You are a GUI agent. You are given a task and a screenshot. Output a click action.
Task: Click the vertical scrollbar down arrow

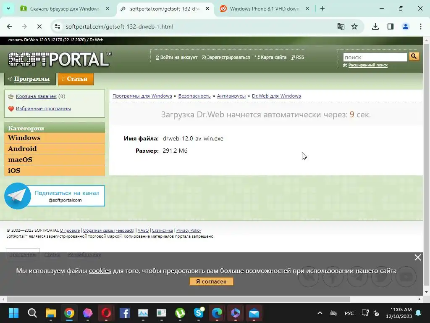[426, 292]
